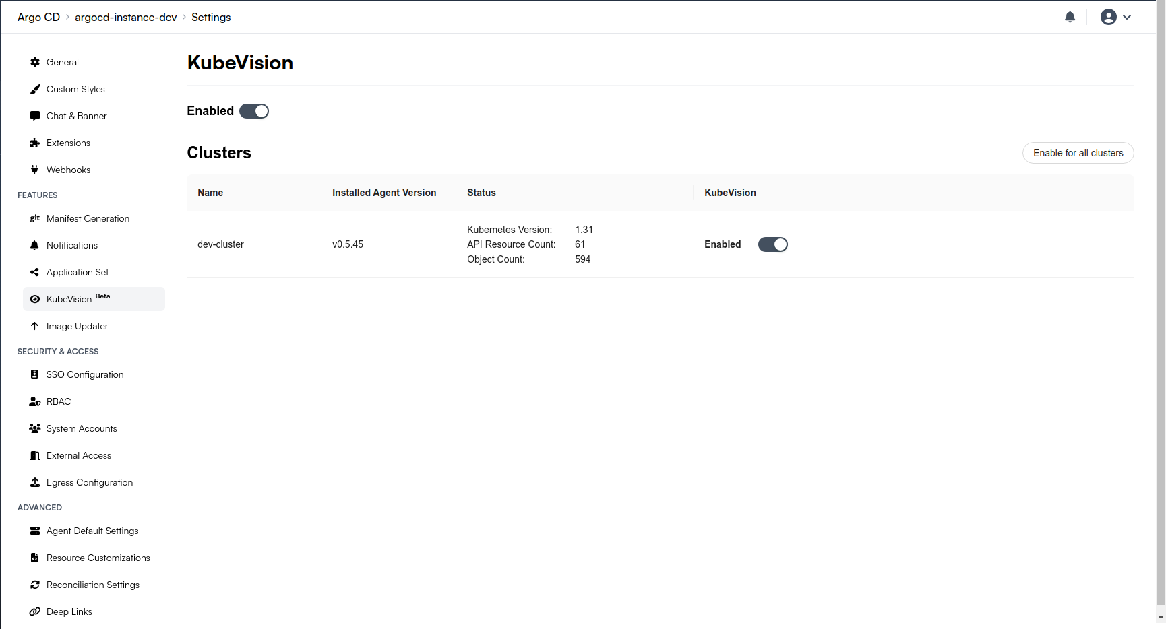Click the Object Count 594 value
This screenshot has width=1166, height=629.
pyautogui.click(x=582, y=259)
